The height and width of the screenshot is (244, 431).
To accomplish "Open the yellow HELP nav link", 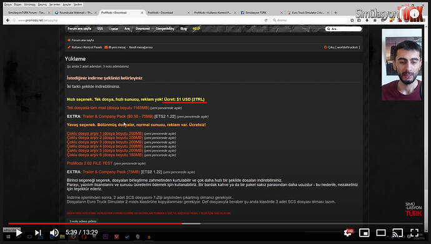I will (x=196, y=29).
